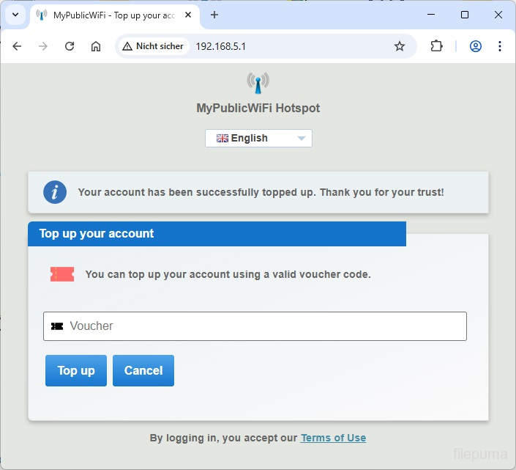The width and height of the screenshot is (516, 470).
Task: Open the Chrome profile avatar icon
Action: pyautogui.click(x=476, y=46)
